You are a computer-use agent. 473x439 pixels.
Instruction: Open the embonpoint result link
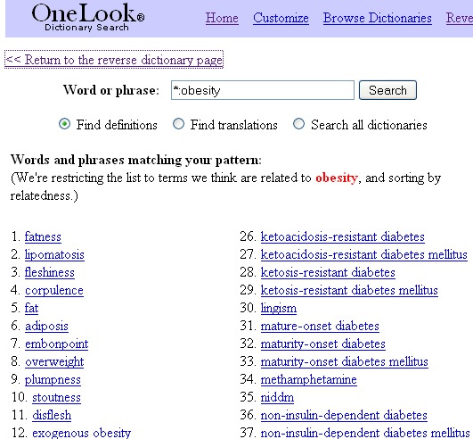[x=56, y=344]
